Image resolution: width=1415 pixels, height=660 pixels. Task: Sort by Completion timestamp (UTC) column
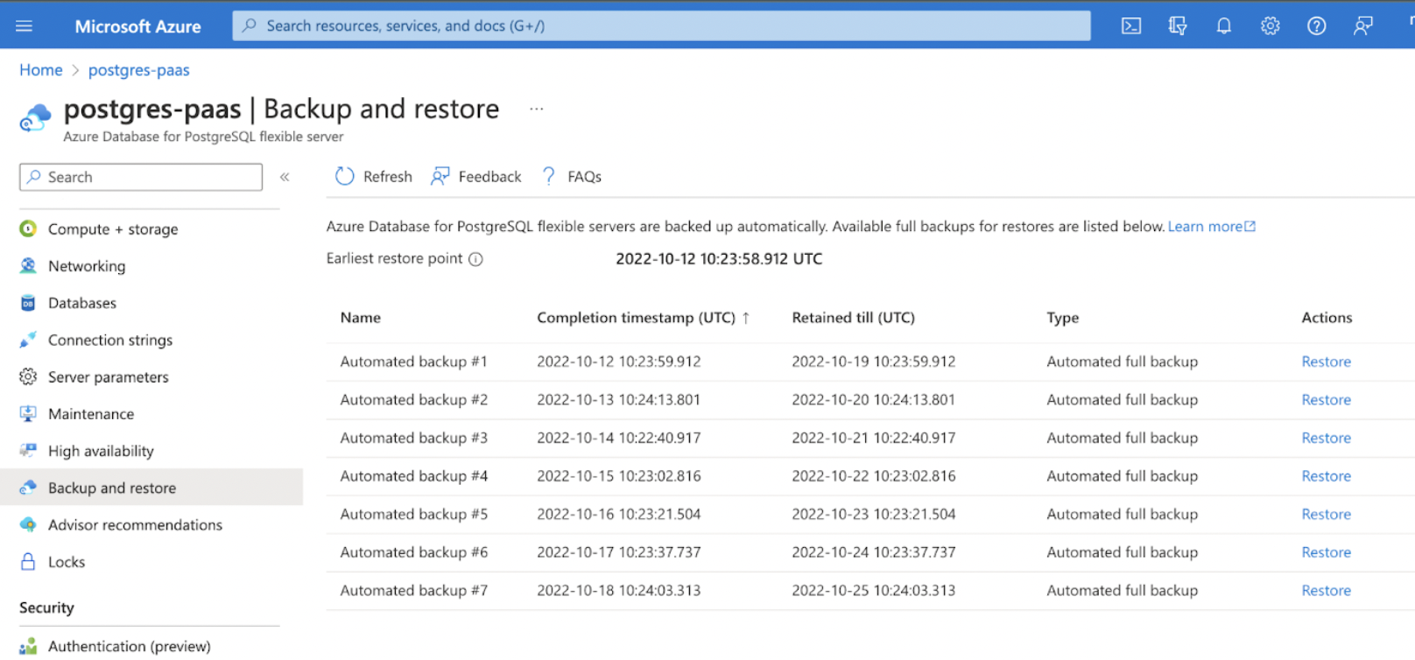point(643,318)
